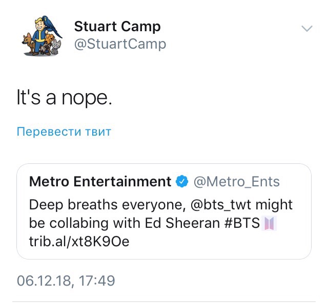This screenshot has height=303, width=328.
Task: Open the @StuartCamp handle
Action: [x=120, y=44]
